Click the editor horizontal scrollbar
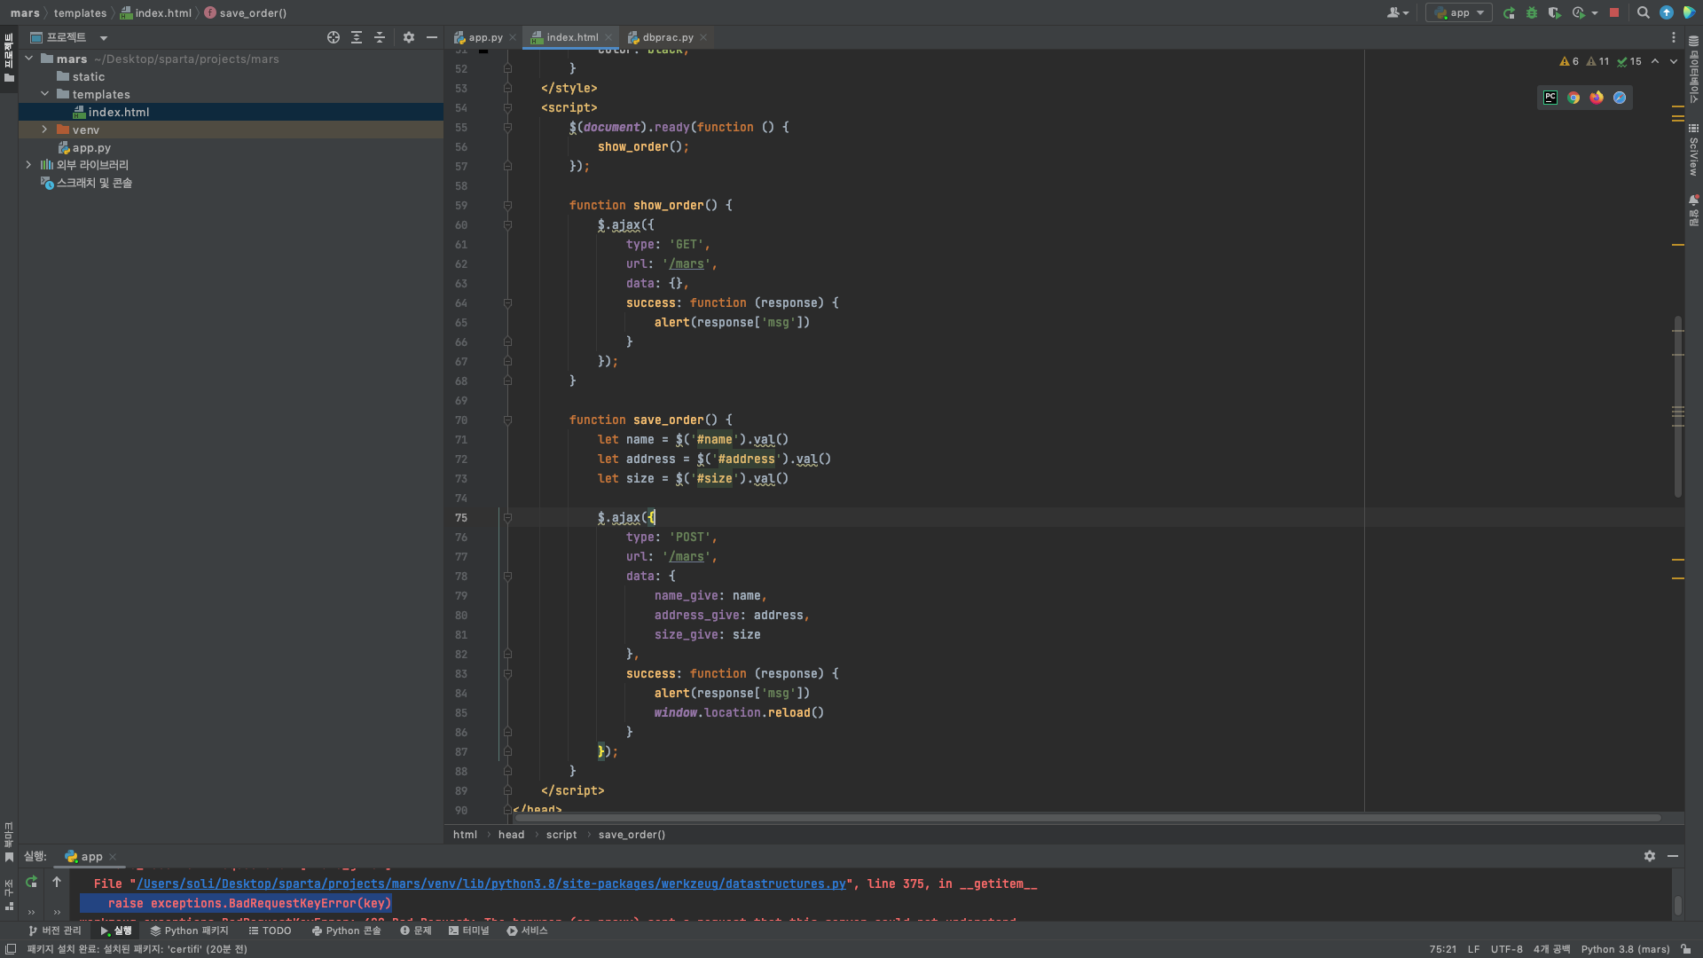Viewport: 1703px width, 958px height. (1087, 818)
